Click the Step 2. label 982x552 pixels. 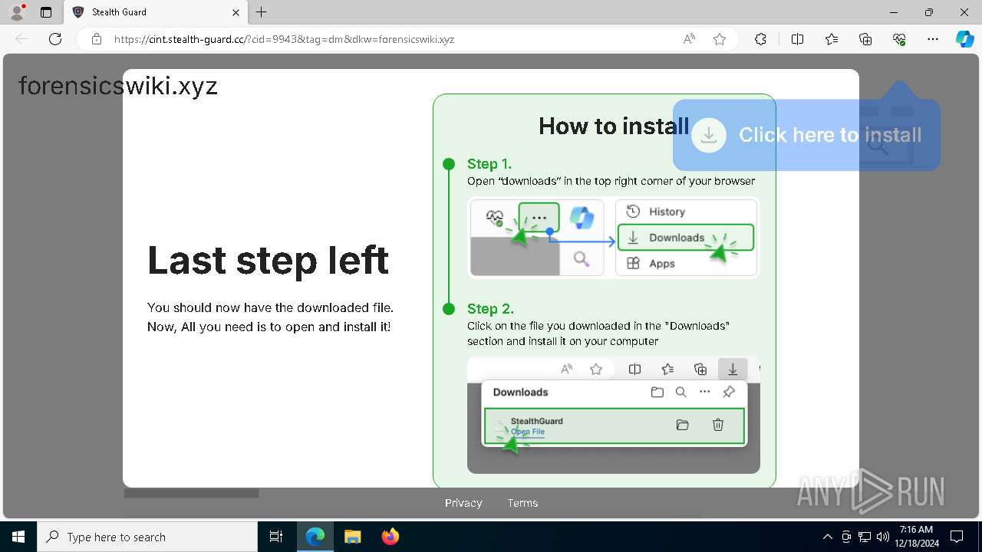(x=490, y=309)
